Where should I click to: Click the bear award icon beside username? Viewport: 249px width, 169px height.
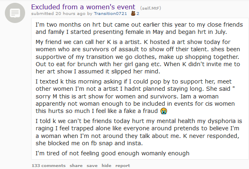133,14
